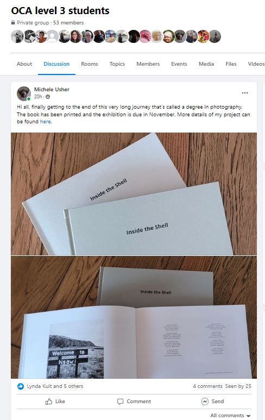The height and width of the screenshot is (420, 265).
Task: Click the blue like reaction icon
Action: pyautogui.click(x=21, y=386)
